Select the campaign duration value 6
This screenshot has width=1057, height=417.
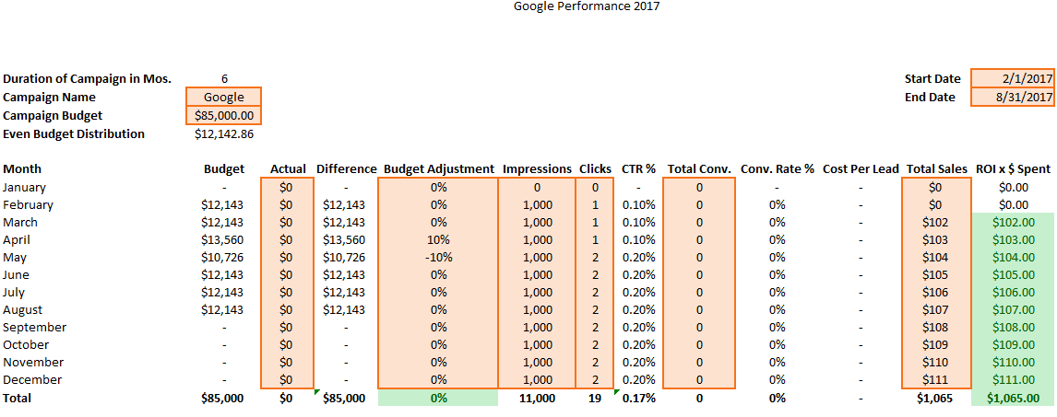point(225,79)
